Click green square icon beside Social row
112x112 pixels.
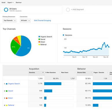click(7, 91)
